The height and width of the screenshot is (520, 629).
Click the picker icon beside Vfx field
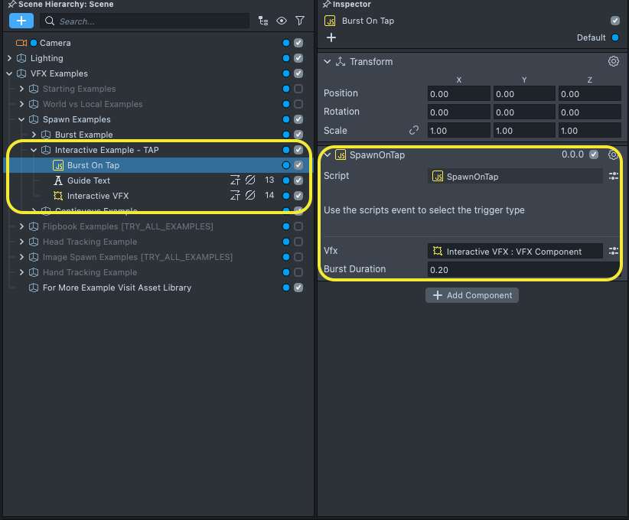pos(613,251)
